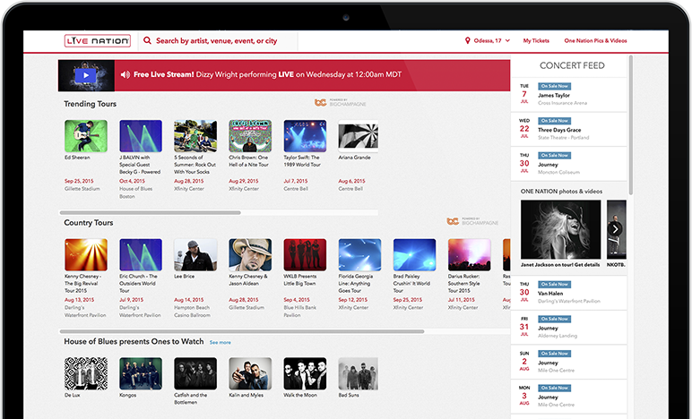The width and height of the screenshot is (692, 419).
Task: Open the Kalin and Myles thumbnail
Action: click(250, 373)
